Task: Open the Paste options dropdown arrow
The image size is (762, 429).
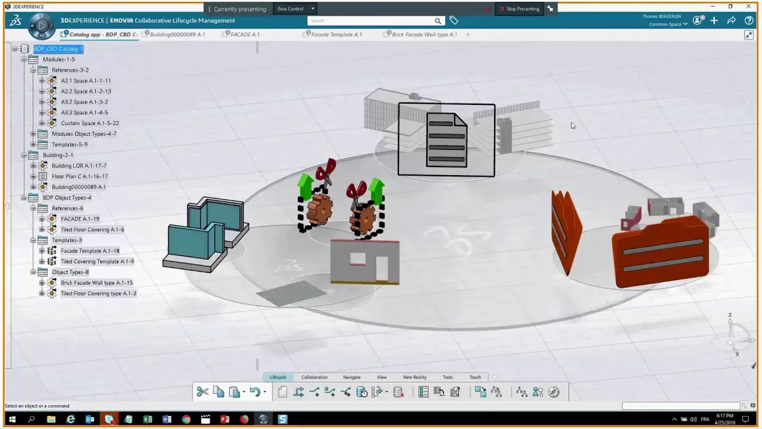Action: [244, 392]
